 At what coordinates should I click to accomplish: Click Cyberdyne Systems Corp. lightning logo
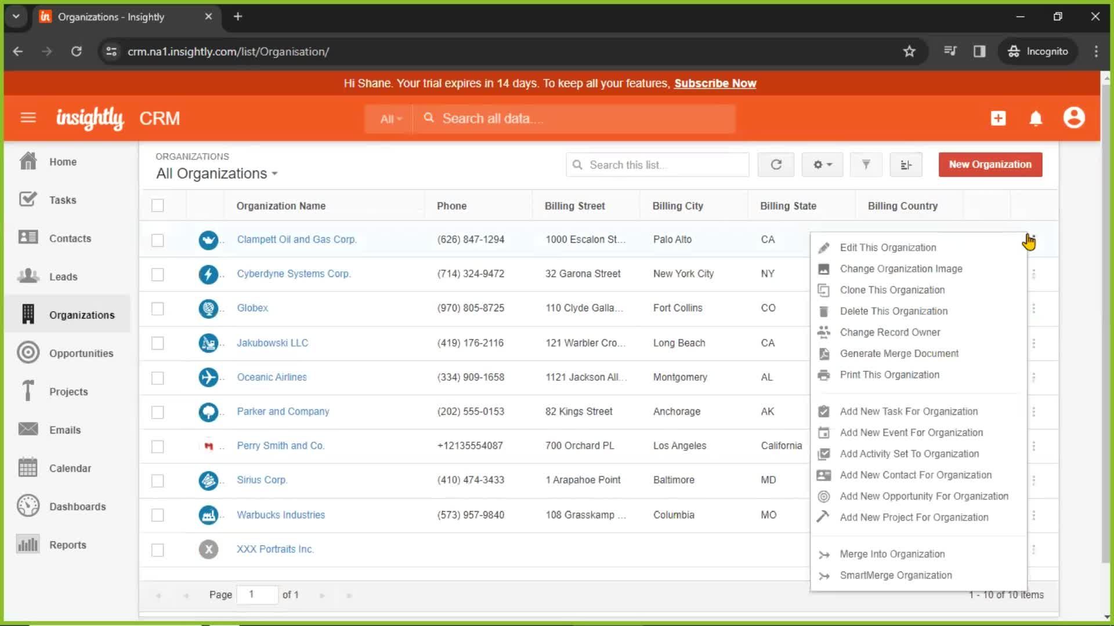point(208,274)
